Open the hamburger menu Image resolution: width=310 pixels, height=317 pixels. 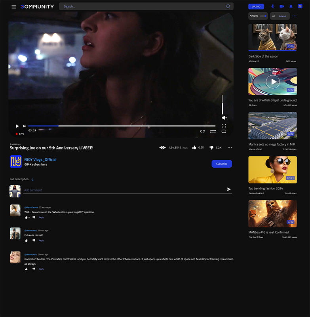click(14, 7)
